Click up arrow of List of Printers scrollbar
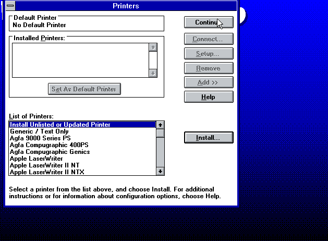Image resolution: width=328 pixels, height=241 pixels. coord(160,125)
